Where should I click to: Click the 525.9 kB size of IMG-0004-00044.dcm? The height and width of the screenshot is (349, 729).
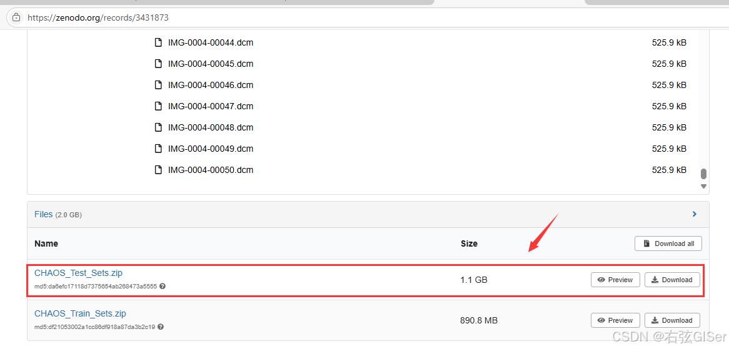click(x=669, y=42)
